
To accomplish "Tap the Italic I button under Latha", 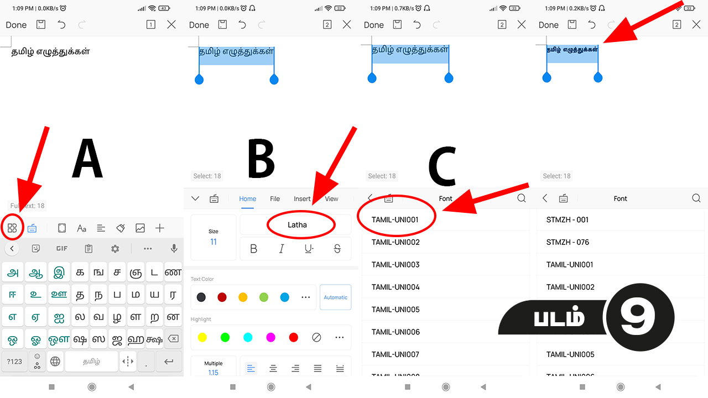I will [282, 249].
